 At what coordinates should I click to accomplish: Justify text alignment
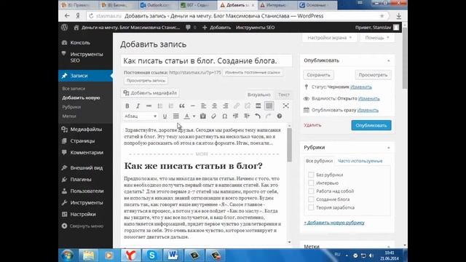[176, 116]
